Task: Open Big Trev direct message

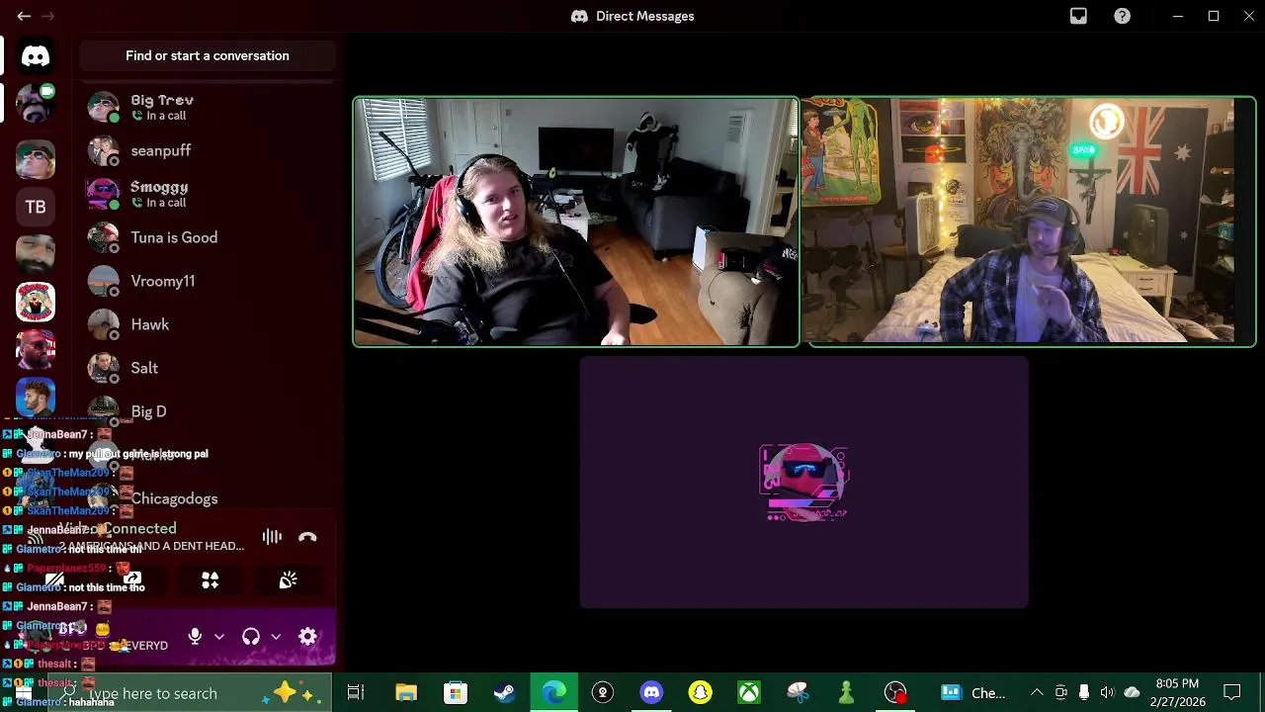Action: (208, 107)
